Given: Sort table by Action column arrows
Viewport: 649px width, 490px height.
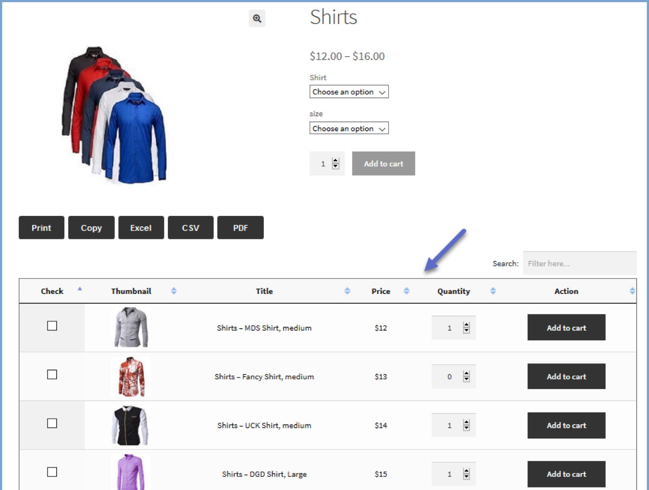Looking at the screenshot, I should coord(632,291).
